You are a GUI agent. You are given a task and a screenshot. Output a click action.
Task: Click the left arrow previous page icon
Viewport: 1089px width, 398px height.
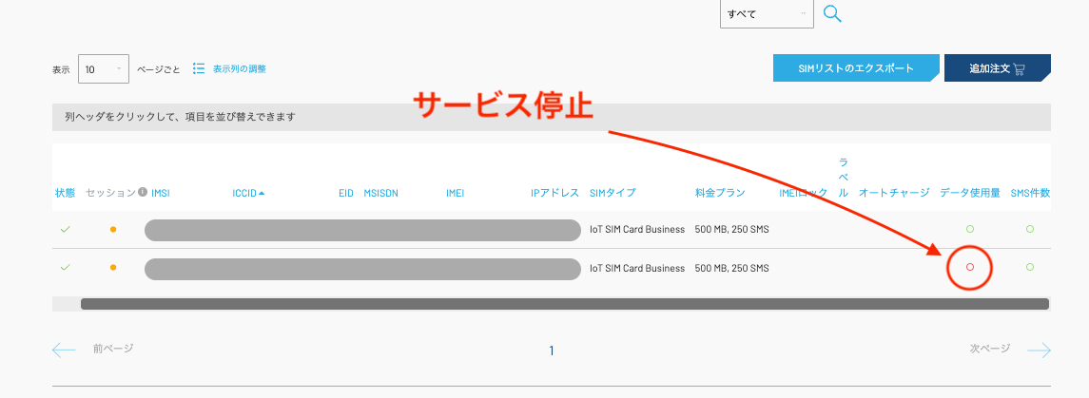(x=63, y=351)
